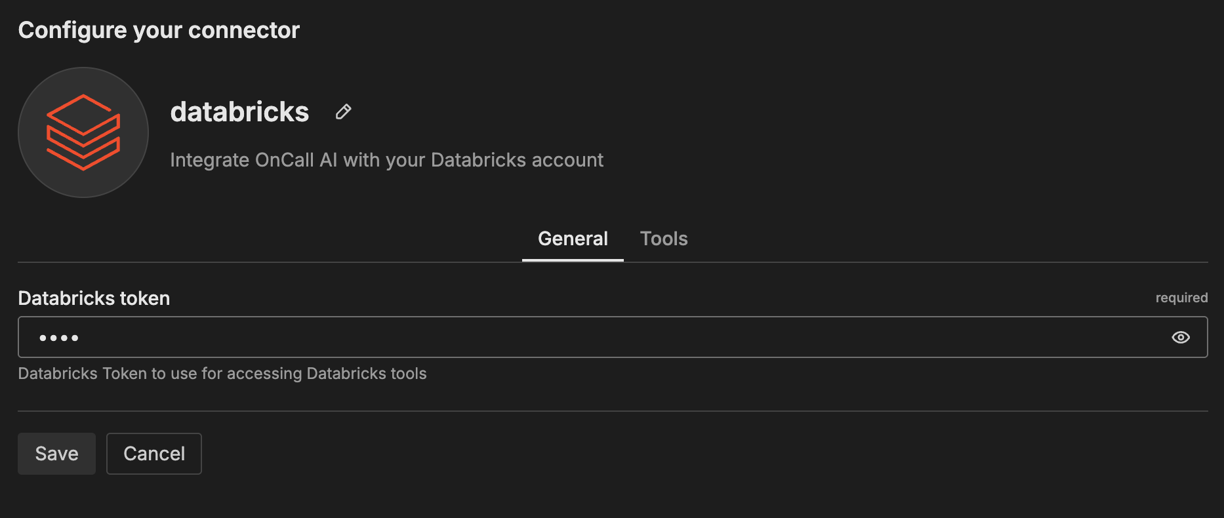Click the "databricks" connector name

point(239,112)
